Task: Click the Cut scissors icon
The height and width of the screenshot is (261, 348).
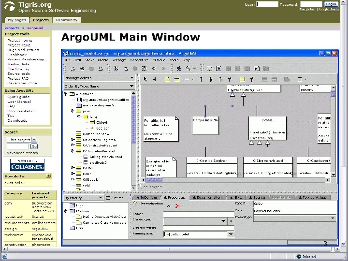Action: click(x=116, y=69)
